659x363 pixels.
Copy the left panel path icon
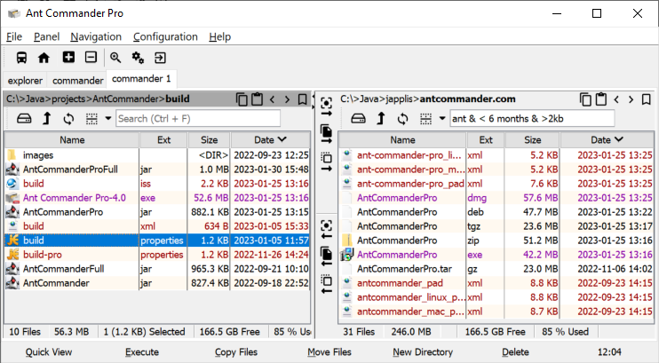point(242,99)
